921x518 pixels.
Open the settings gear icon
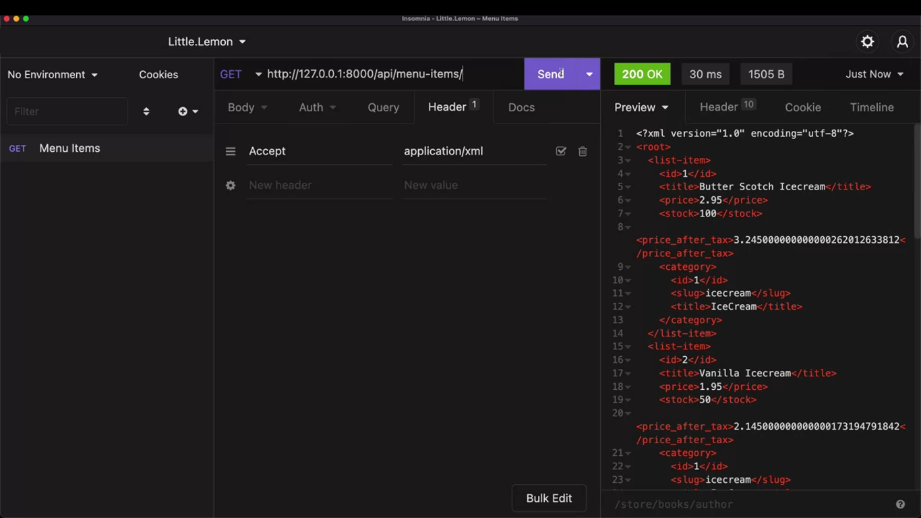click(x=867, y=42)
